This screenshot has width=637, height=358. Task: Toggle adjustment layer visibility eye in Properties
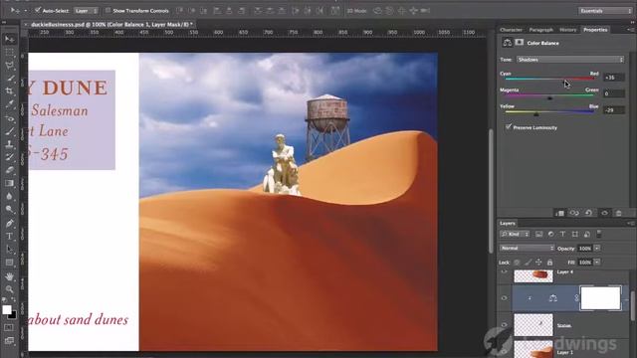click(x=604, y=213)
